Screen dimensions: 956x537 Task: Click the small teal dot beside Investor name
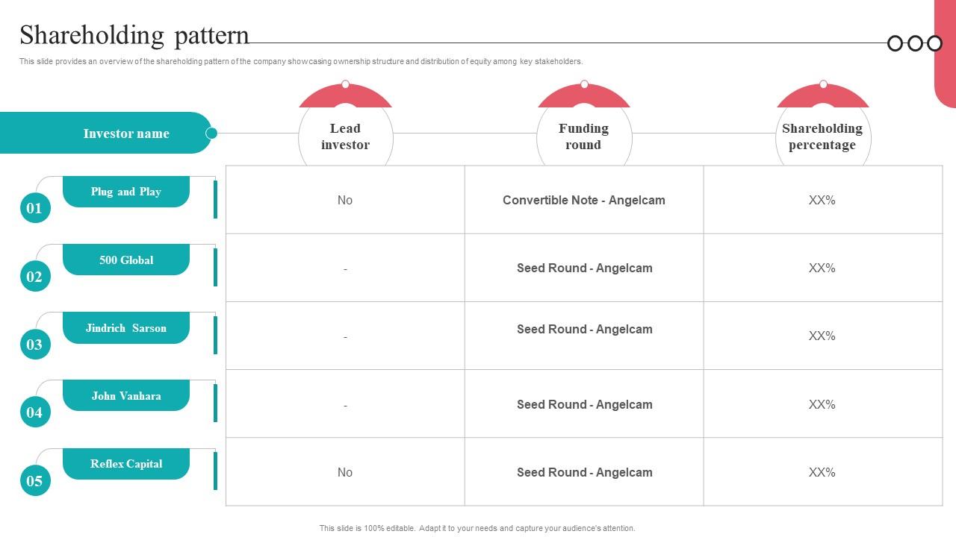pos(211,134)
